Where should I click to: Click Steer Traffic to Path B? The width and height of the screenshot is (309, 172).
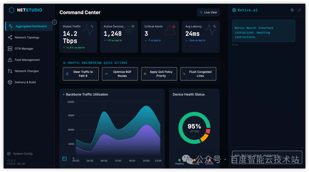tap(81, 74)
